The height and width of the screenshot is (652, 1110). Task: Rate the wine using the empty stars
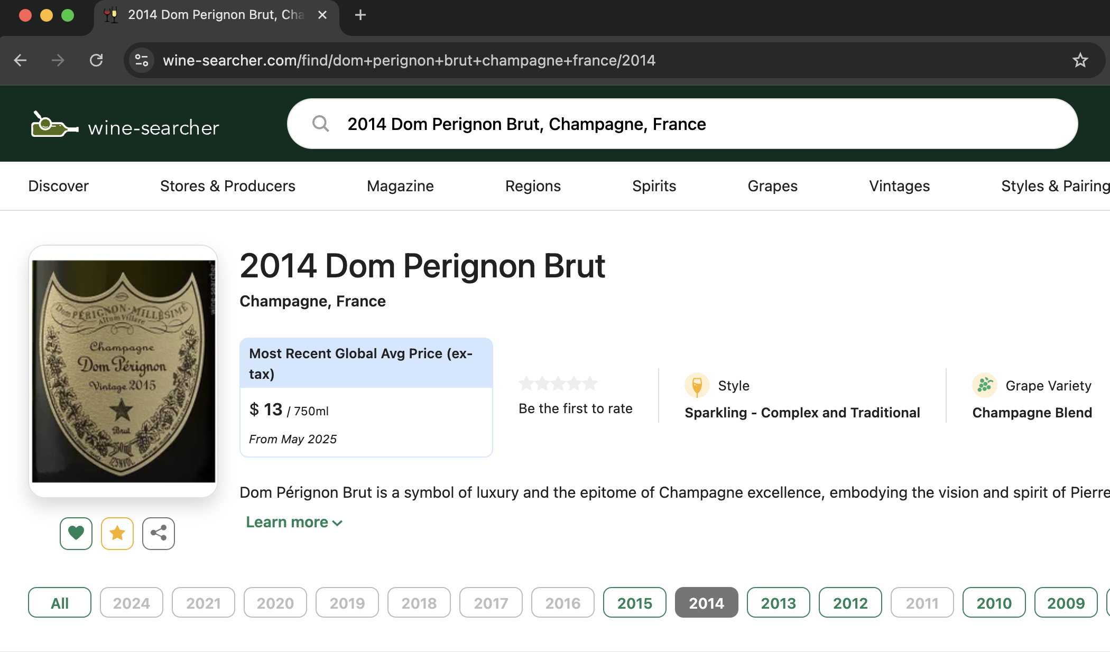coord(558,383)
